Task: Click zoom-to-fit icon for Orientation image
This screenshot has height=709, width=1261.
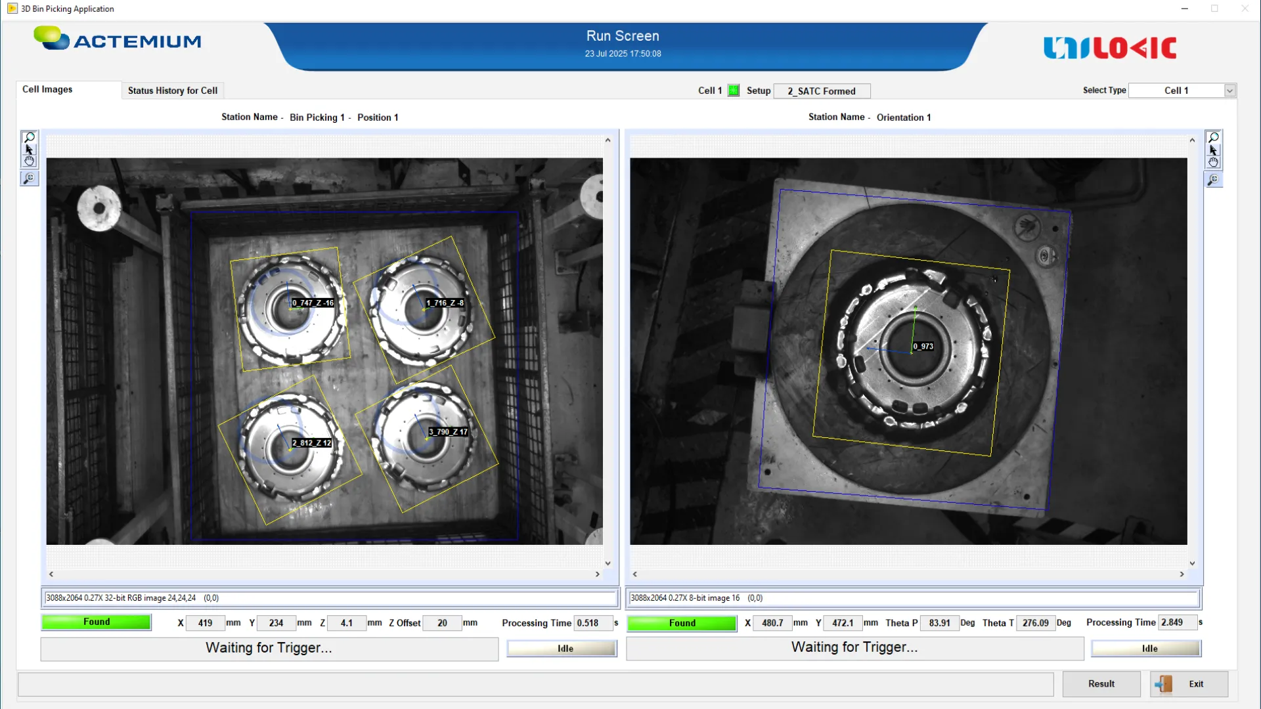Action: (x=1213, y=180)
